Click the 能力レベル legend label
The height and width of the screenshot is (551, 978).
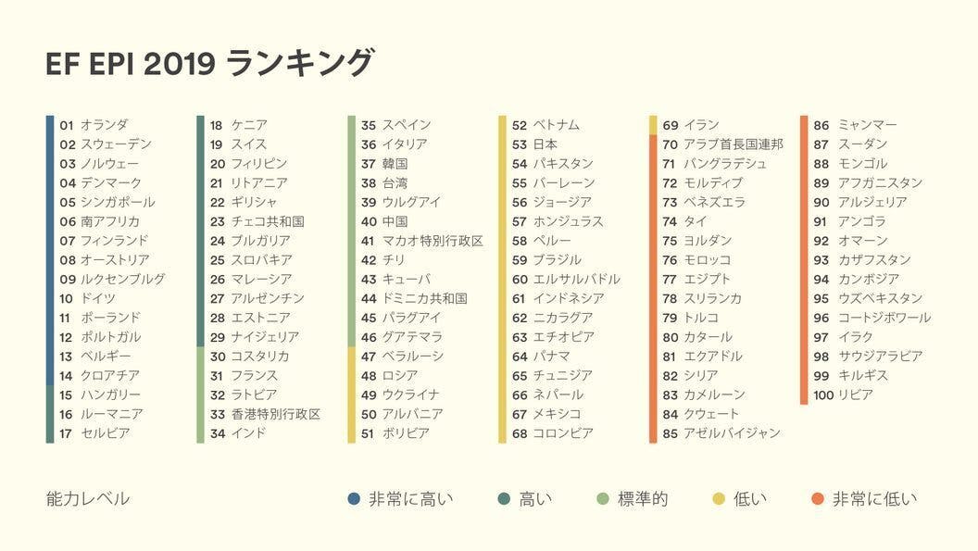[88, 499]
